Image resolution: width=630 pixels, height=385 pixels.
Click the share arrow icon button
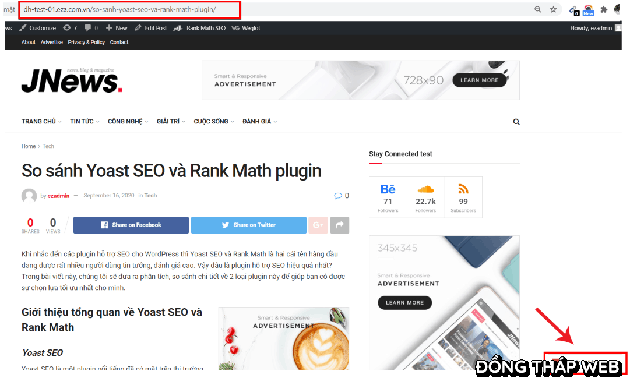(339, 225)
